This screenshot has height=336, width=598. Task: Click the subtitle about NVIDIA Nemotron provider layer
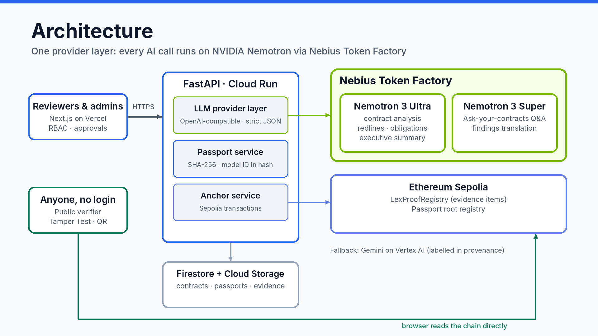219,51
